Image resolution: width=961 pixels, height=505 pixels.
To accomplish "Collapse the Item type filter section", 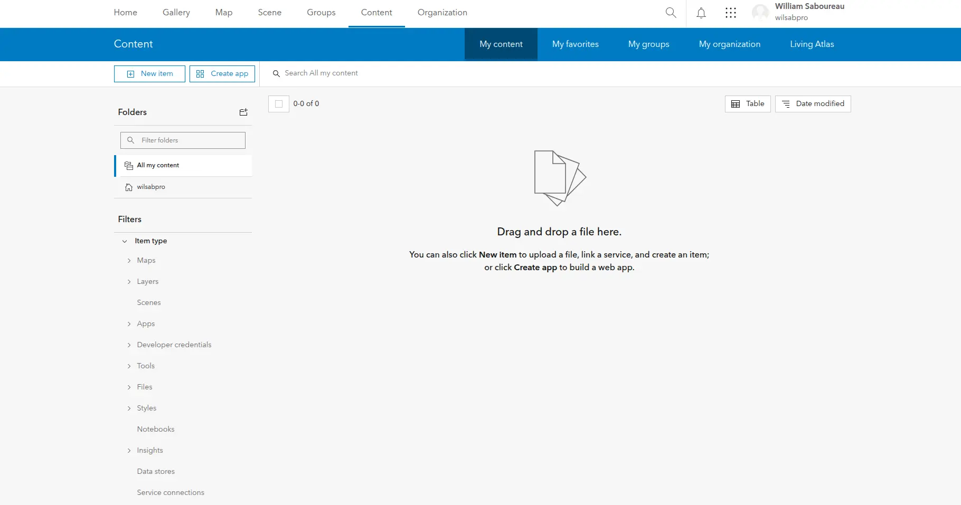I will coord(125,241).
